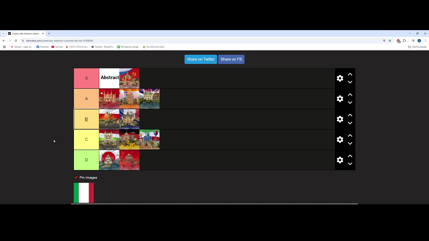
Task: Open the Facebook bookmark
Action: 43,47
